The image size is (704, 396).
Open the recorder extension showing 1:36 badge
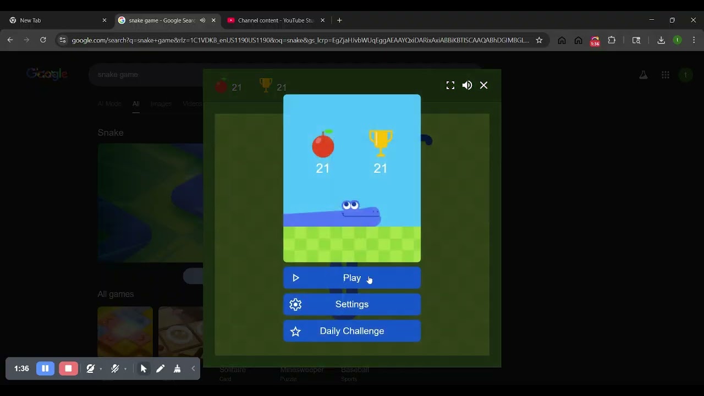pyautogui.click(x=595, y=41)
